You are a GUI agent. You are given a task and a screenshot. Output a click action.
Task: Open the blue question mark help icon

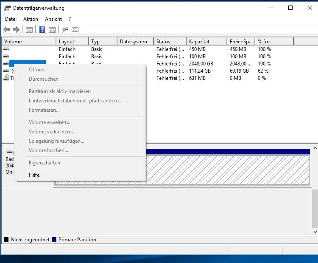pos(42,29)
